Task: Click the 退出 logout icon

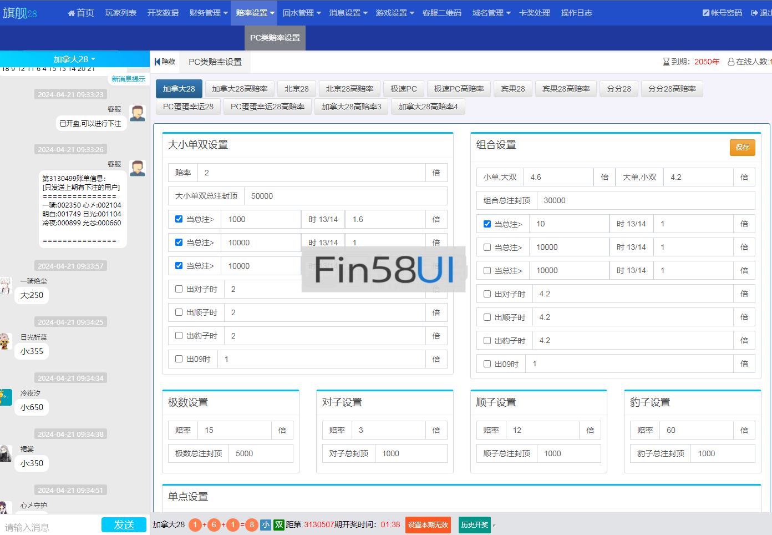Action: click(x=755, y=12)
